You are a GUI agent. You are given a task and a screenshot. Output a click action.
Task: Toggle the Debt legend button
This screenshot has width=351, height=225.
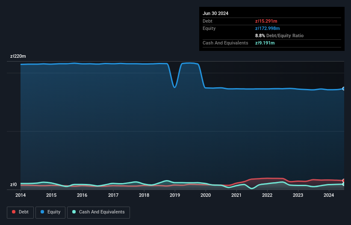[x=21, y=212]
